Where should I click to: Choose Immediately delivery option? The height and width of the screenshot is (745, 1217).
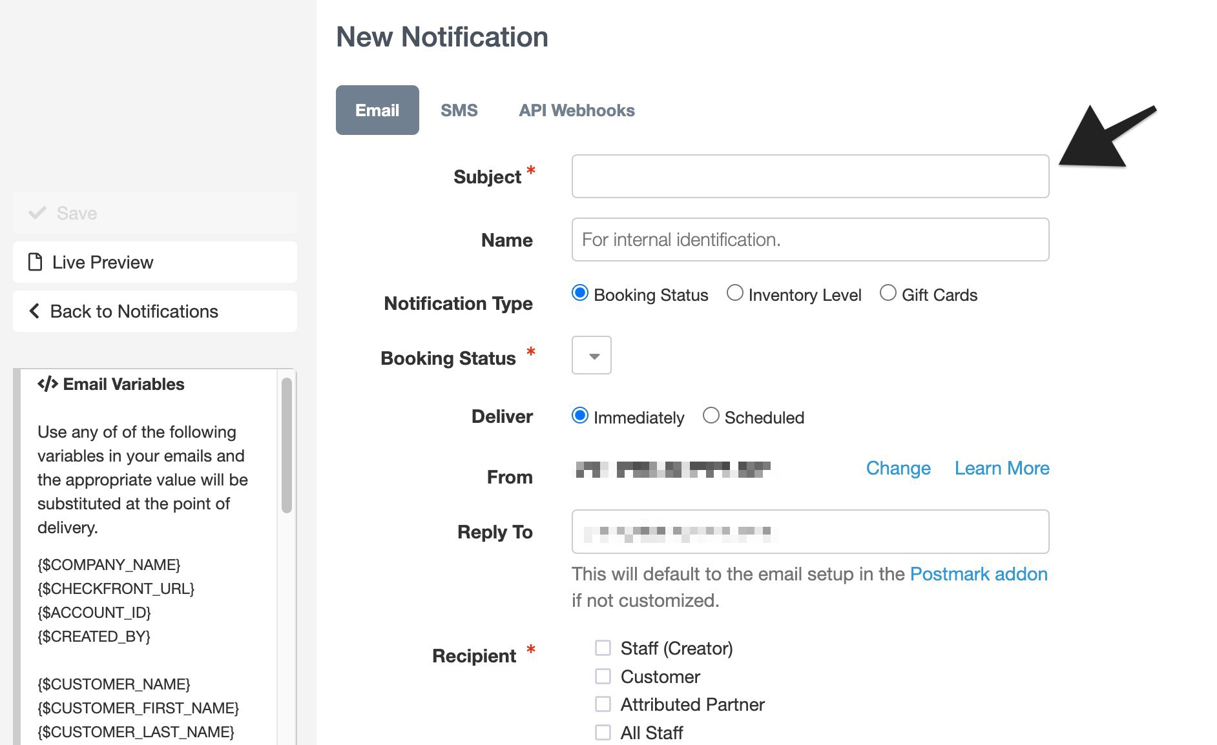[x=580, y=416]
